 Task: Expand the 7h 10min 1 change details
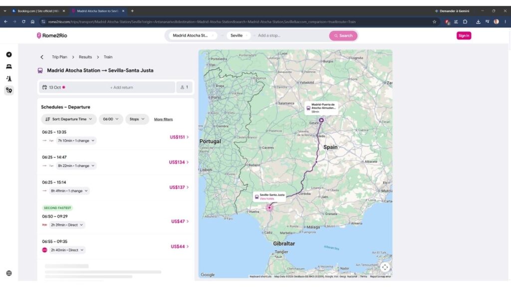pos(76,141)
